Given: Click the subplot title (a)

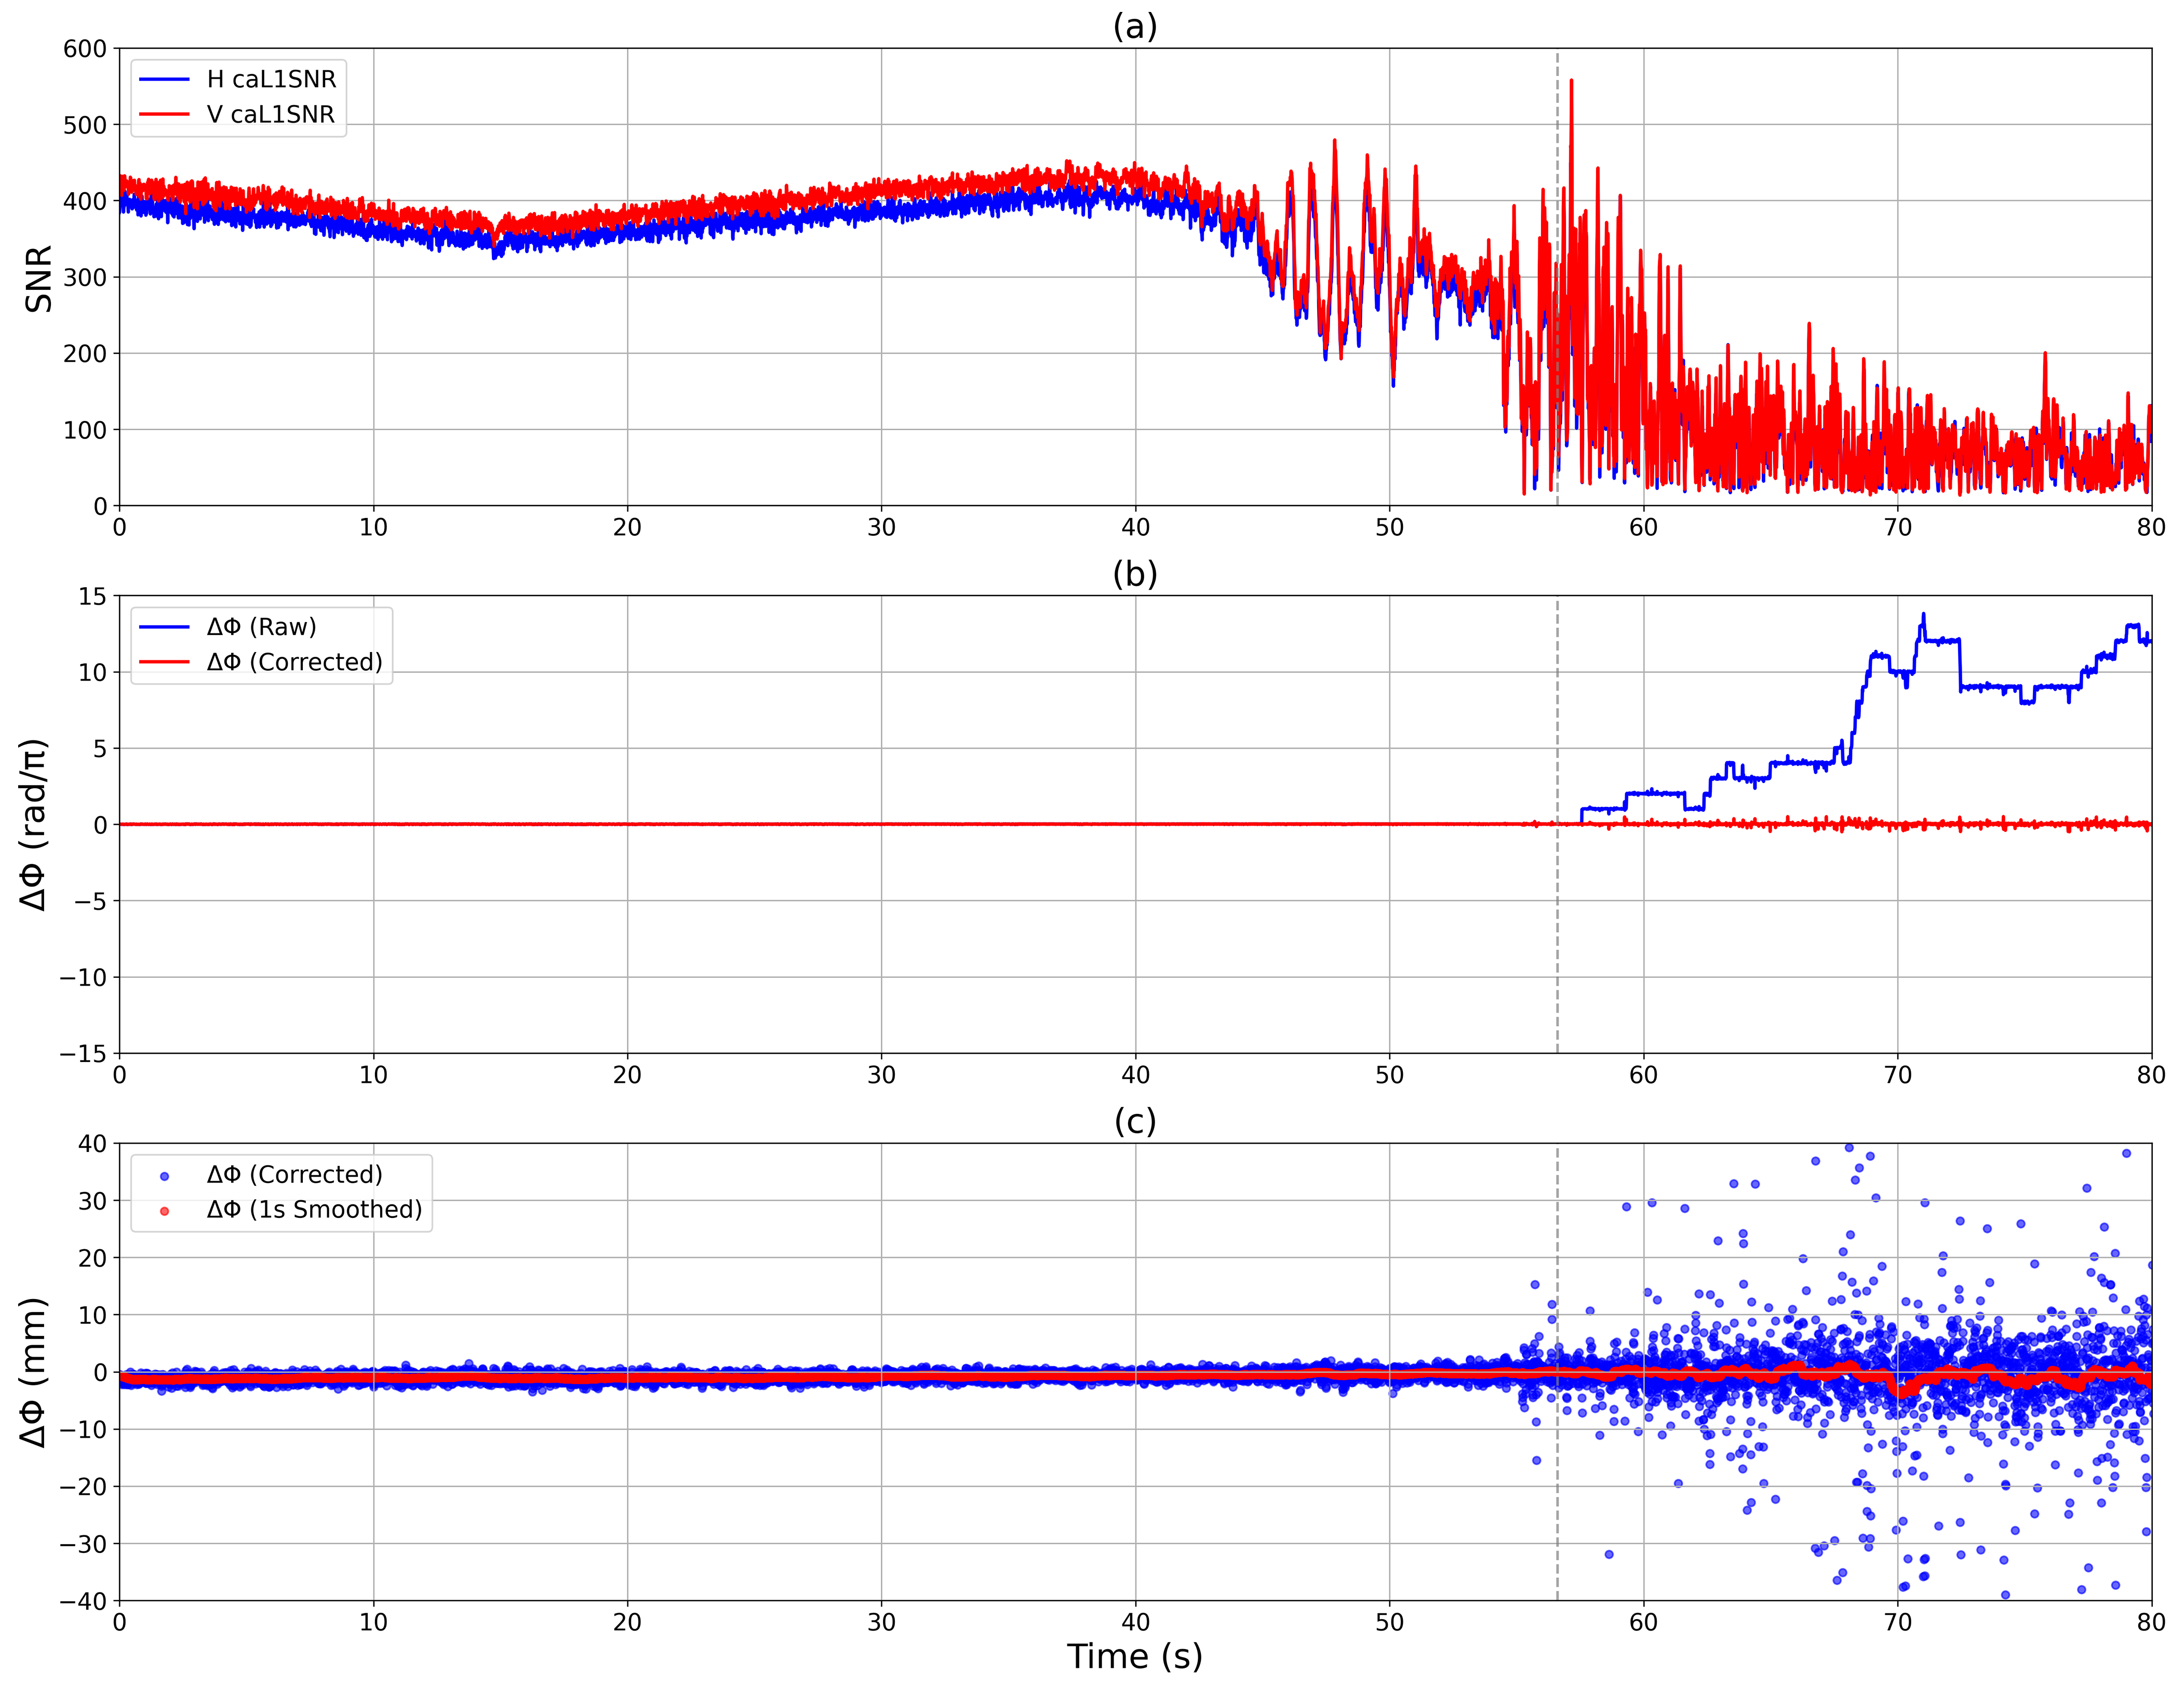Looking at the screenshot, I should pyautogui.click(x=1135, y=26).
